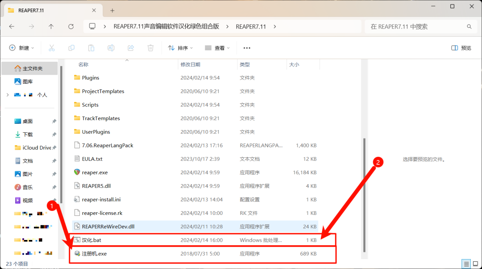Switch to details view layout icon
Image resolution: width=482 pixels, height=269 pixels.
(466, 264)
